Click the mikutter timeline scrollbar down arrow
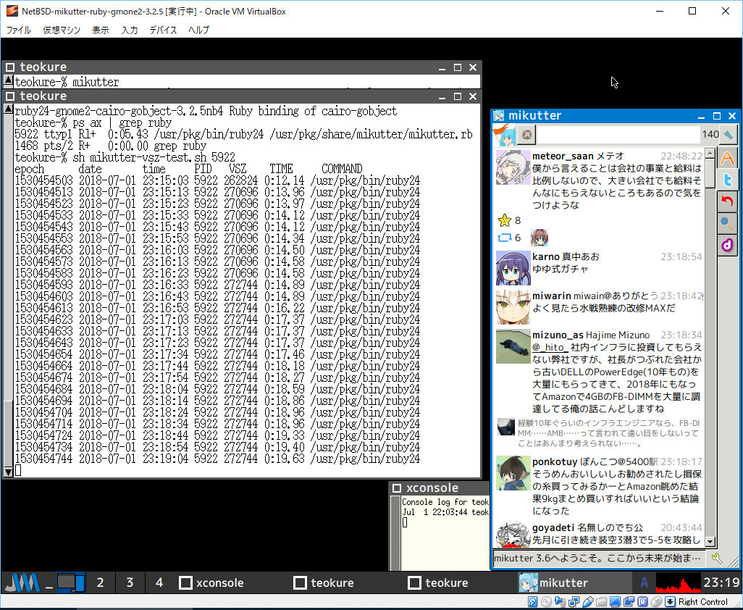 pos(710,541)
